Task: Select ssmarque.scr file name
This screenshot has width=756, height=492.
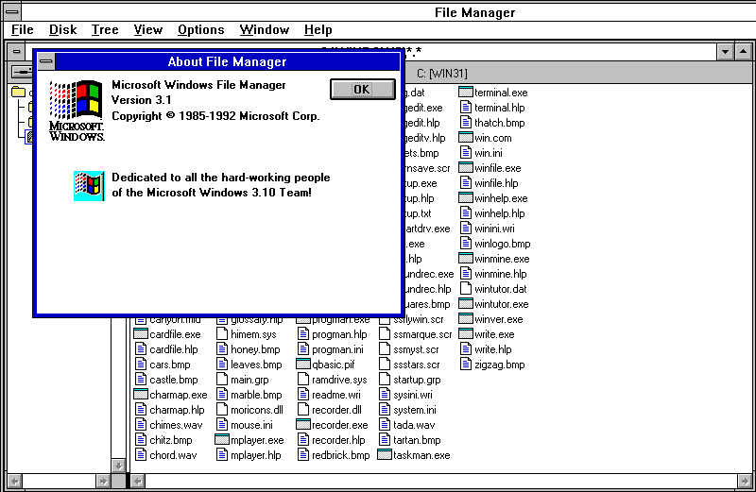Action: (422, 334)
